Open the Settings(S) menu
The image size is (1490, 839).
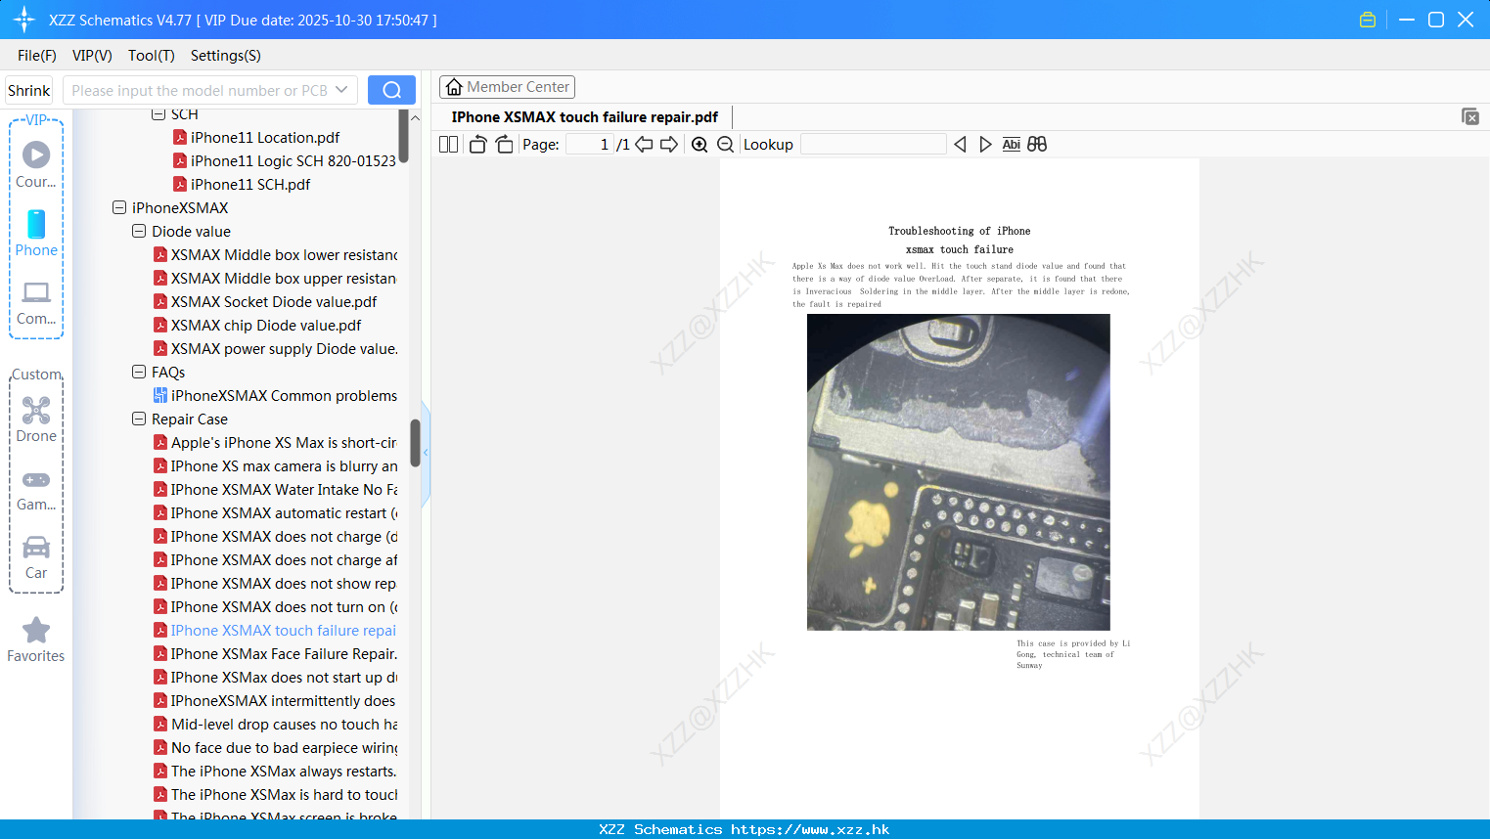[x=226, y=56]
